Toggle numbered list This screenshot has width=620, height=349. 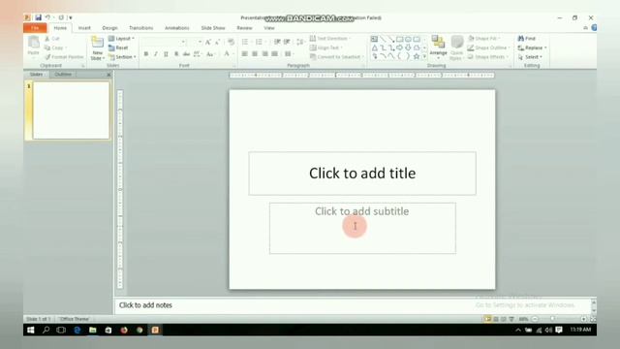click(x=259, y=42)
